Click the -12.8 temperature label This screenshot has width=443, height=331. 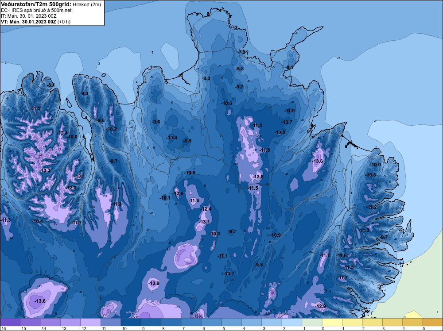[x=258, y=177]
